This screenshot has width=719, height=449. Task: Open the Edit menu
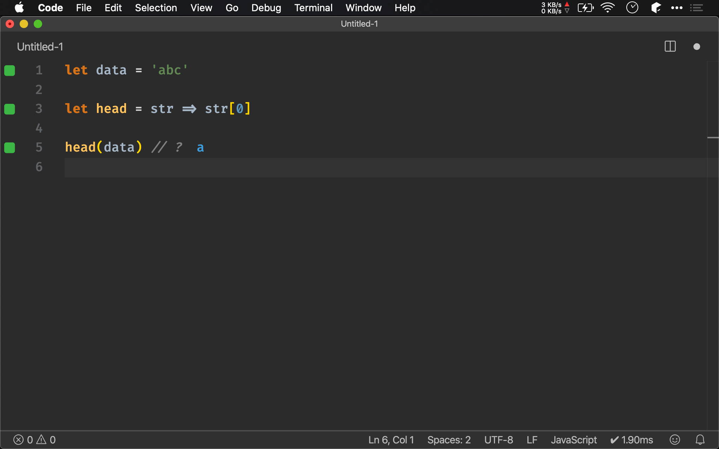point(113,8)
